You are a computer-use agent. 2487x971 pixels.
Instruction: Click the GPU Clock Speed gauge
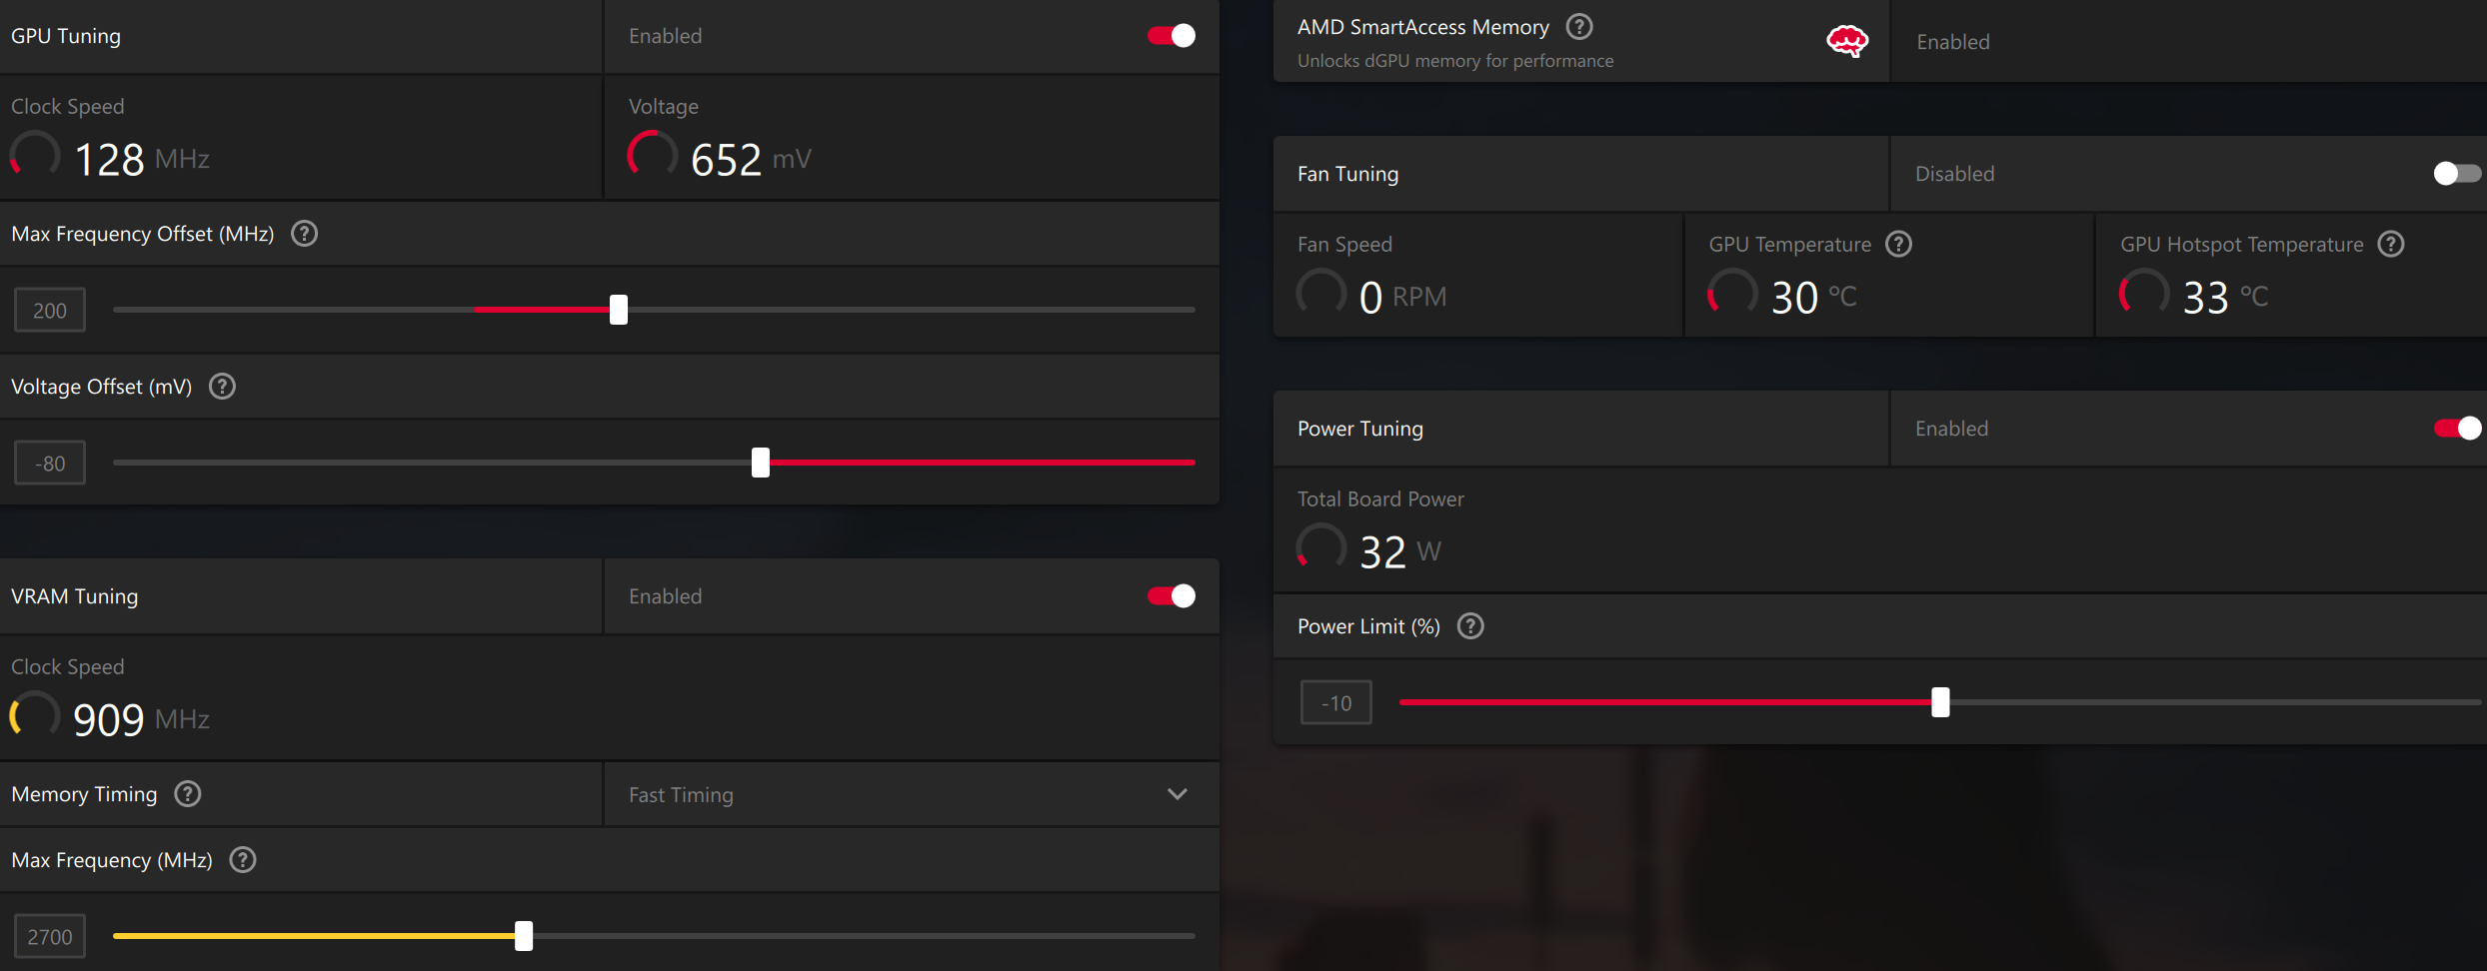[35, 155]
